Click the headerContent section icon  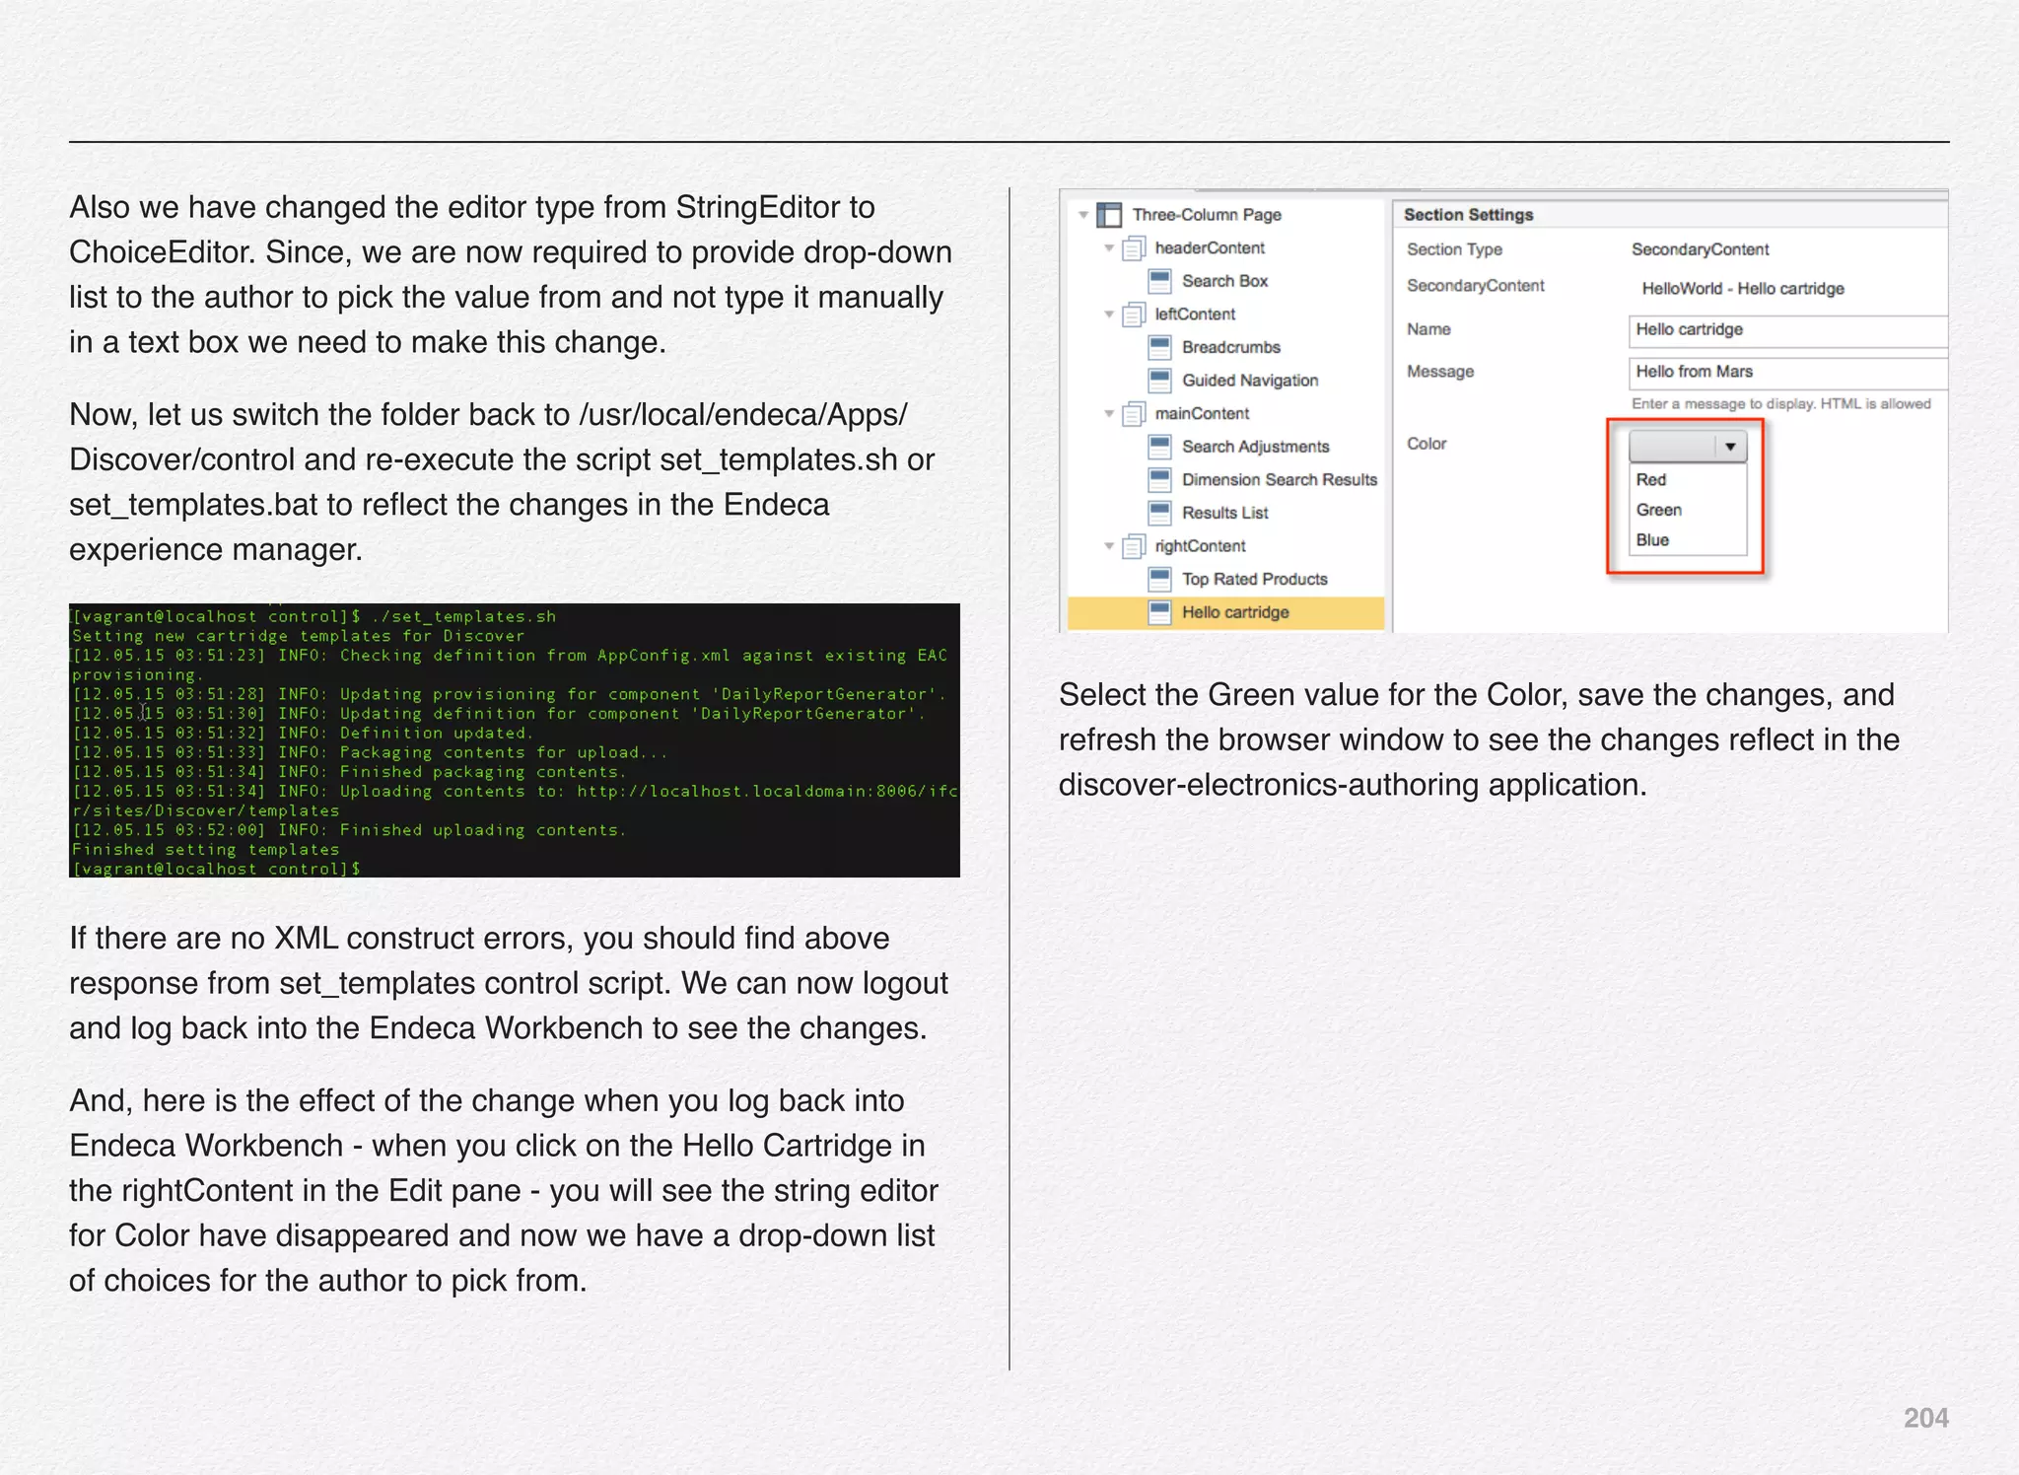(x=1134, y=248)
